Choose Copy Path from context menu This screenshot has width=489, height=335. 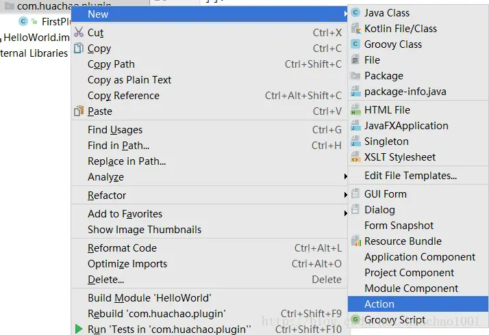(x=111, y=64)
